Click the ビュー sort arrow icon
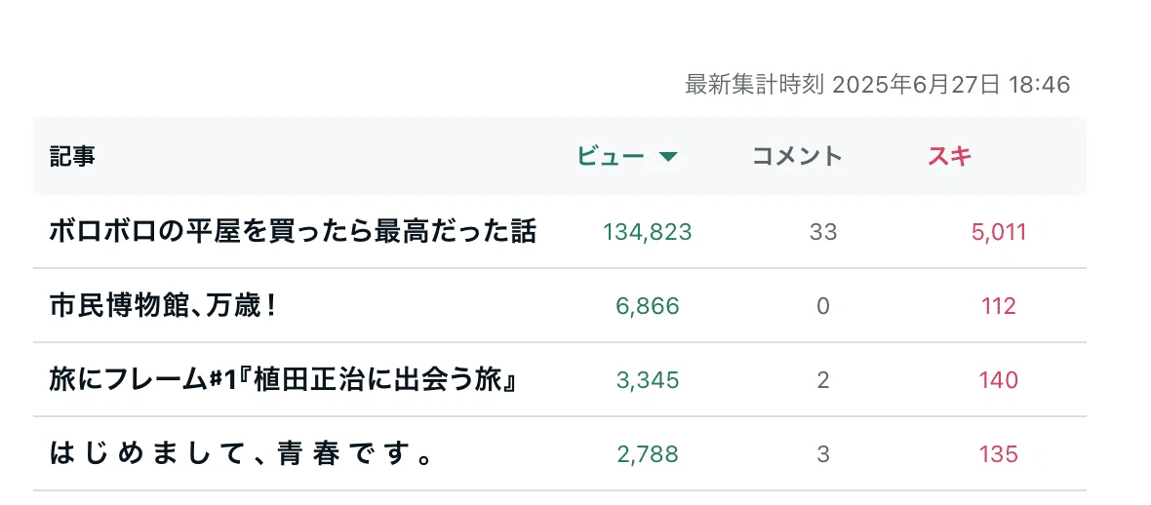1151x505 pixels. tap(667, 156)
